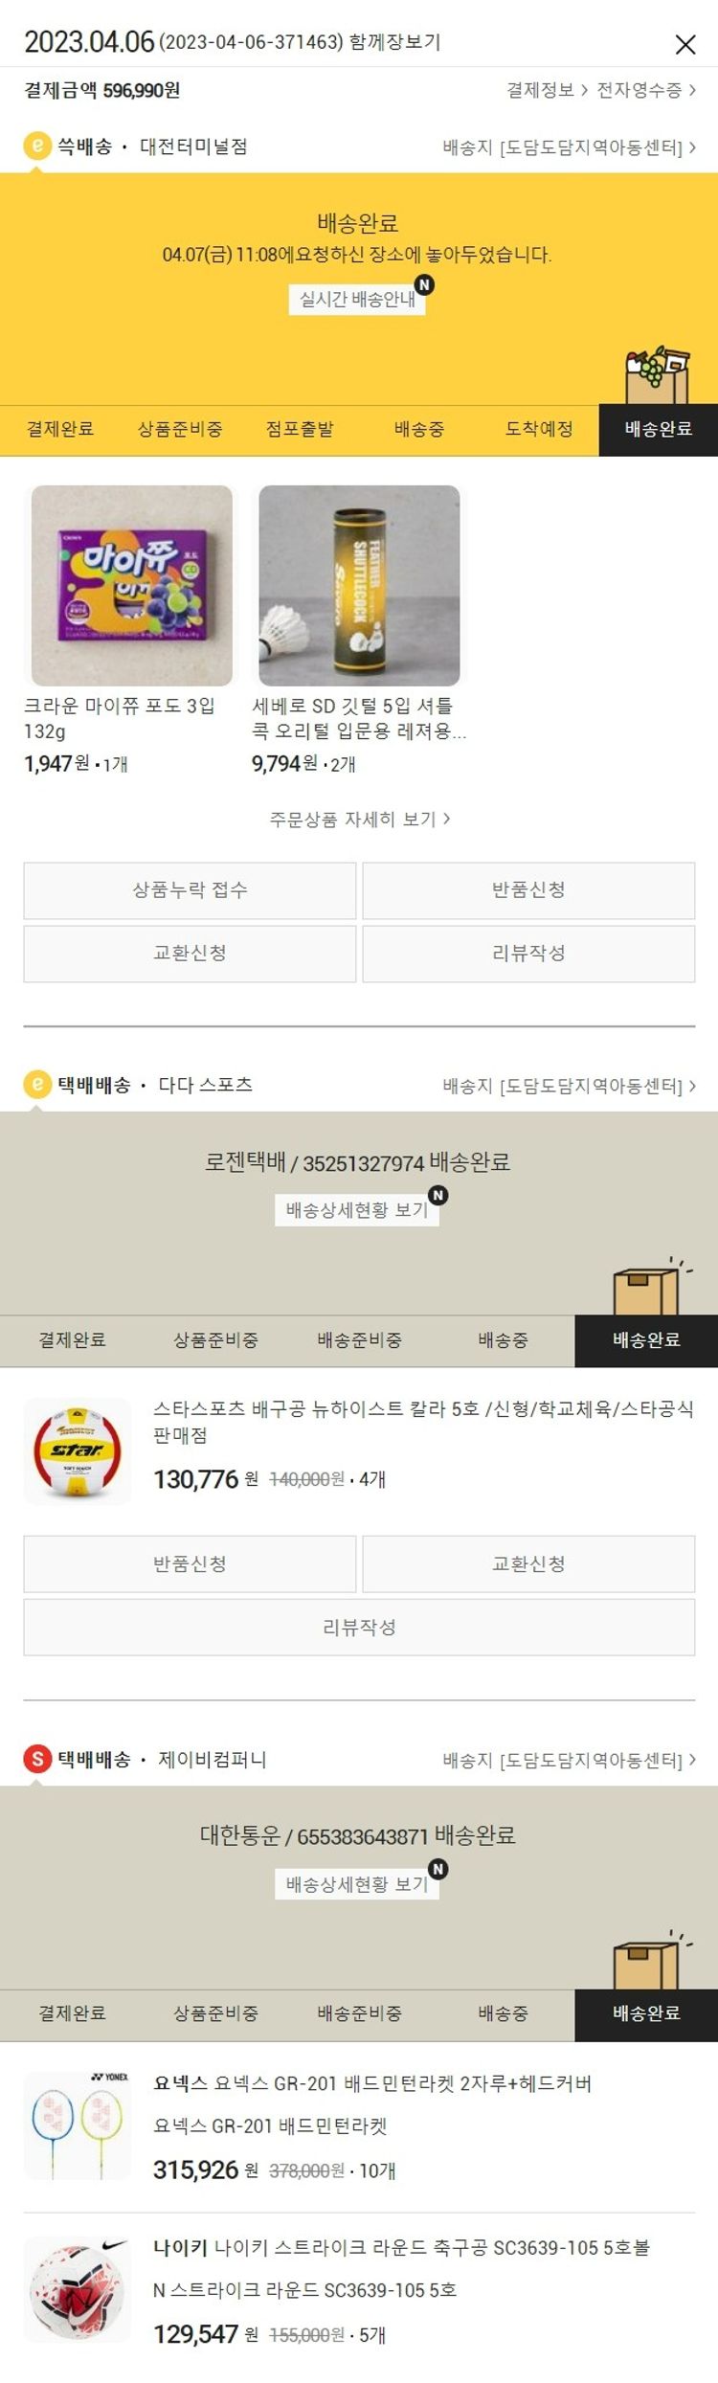Click the grocery bag delivery-complete icon
The image size is (718, 2383).
[x=658, y=377]
